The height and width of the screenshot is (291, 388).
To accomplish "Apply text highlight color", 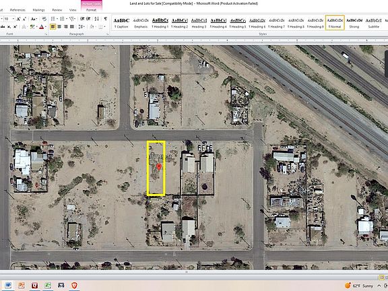I will [x=32, y=27].
